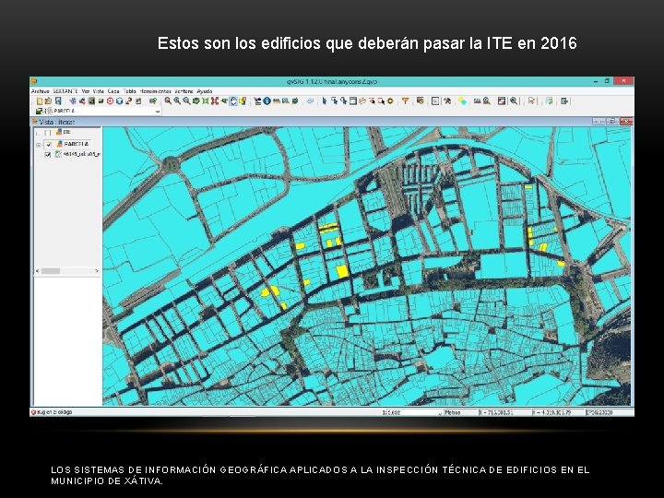664x498 pixels.
Task: Click the attribute table icon next to filter
Action: 420,101
